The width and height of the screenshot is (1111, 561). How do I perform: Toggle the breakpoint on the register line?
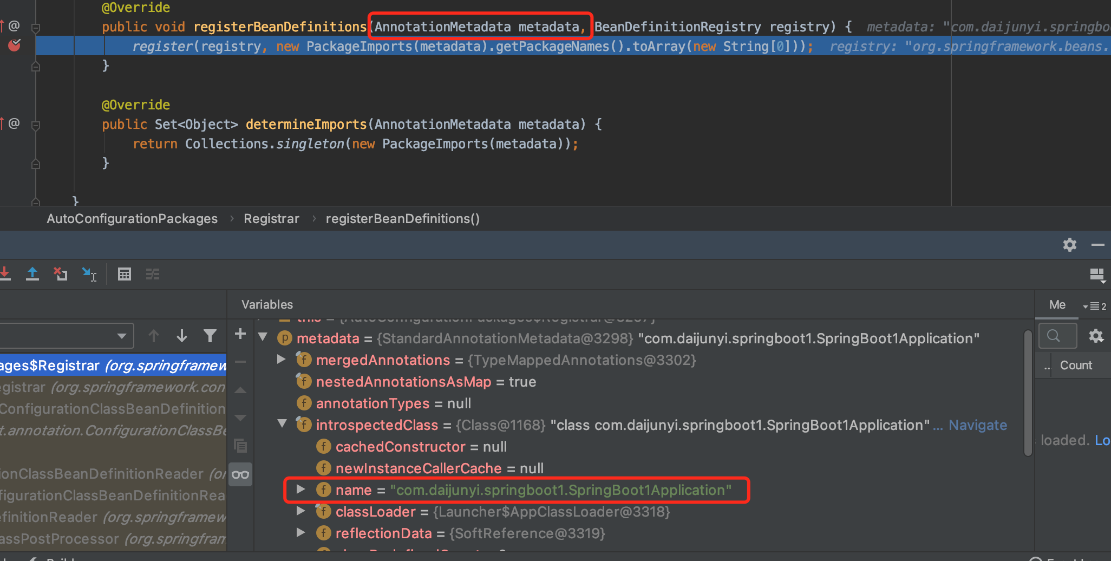coord(15,45)
